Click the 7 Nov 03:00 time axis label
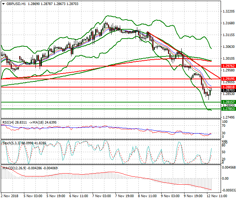The image size is (236, 200). (102, 196)
